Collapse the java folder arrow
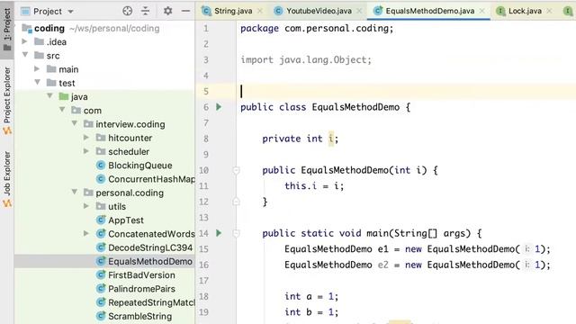 49,96
